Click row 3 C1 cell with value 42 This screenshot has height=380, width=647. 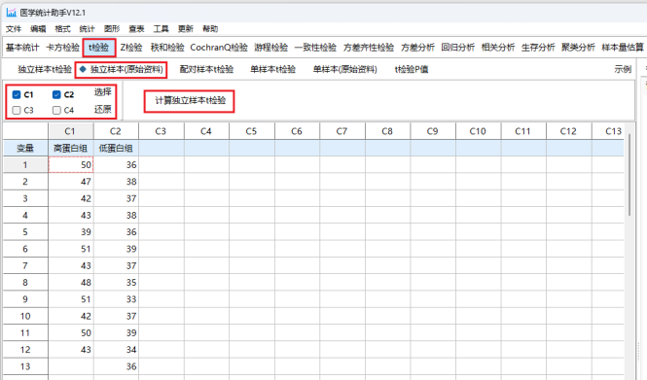71,198
